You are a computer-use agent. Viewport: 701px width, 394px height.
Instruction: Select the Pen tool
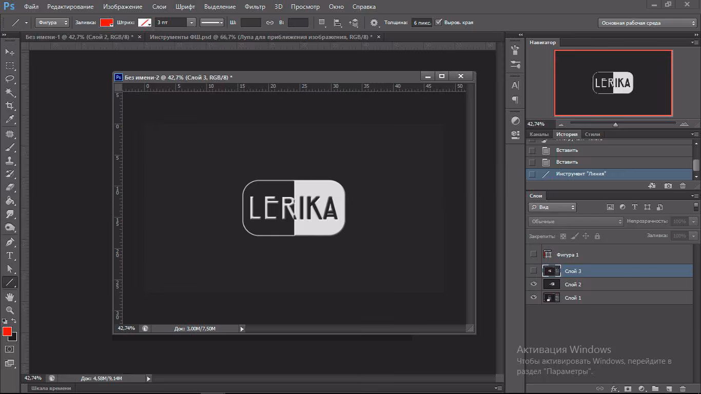tap(10, 242)
